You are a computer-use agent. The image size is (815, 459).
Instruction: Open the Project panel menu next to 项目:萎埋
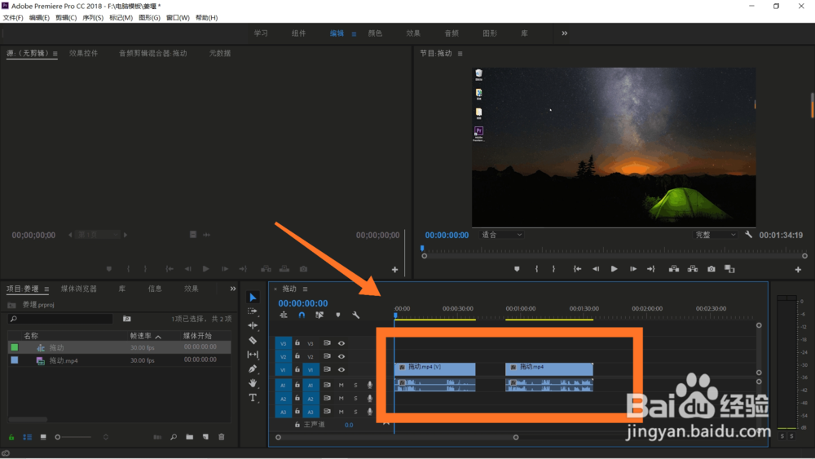click(x=46, y=289)
